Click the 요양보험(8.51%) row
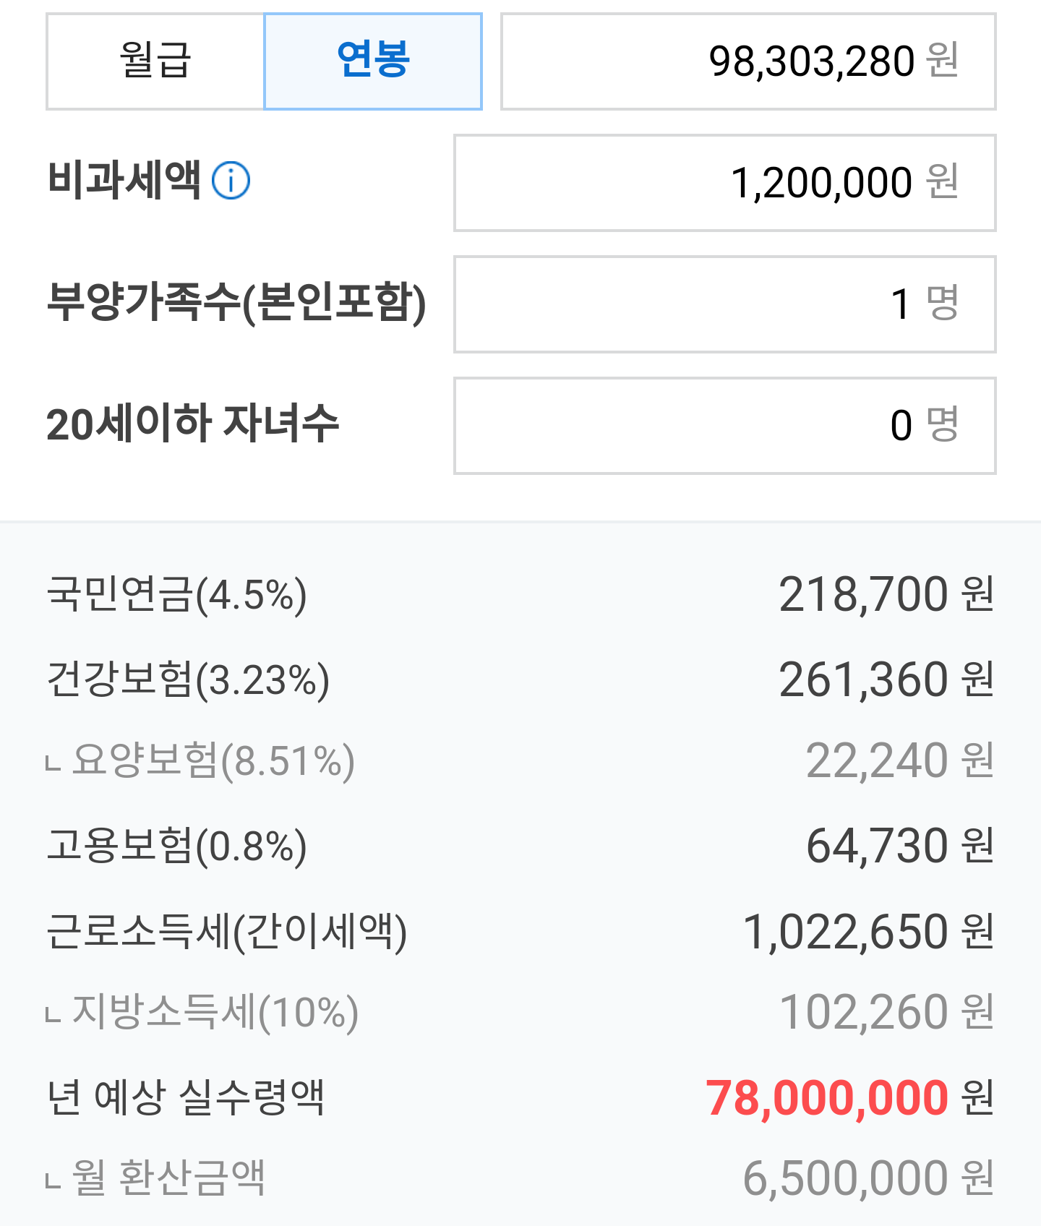 pos(520,761)
